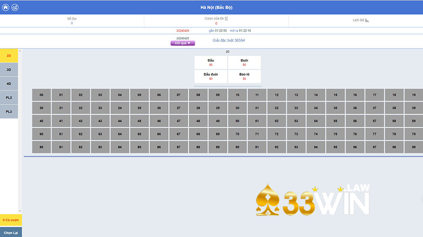Open the chart statistics icon
Viewport: 423px width, 237px height.
[15, 7]
